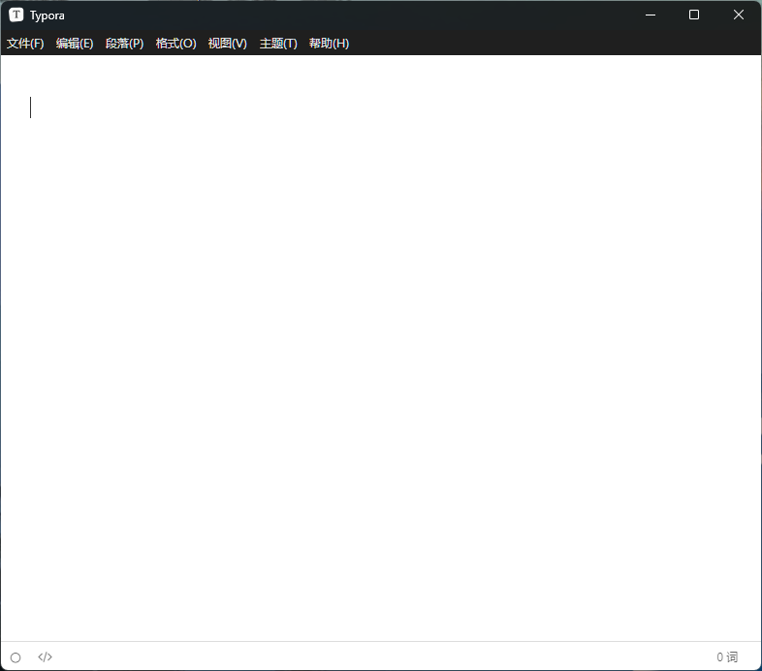
Task: Open the 编辑(E) menu
Action: (x=75, y=44)
